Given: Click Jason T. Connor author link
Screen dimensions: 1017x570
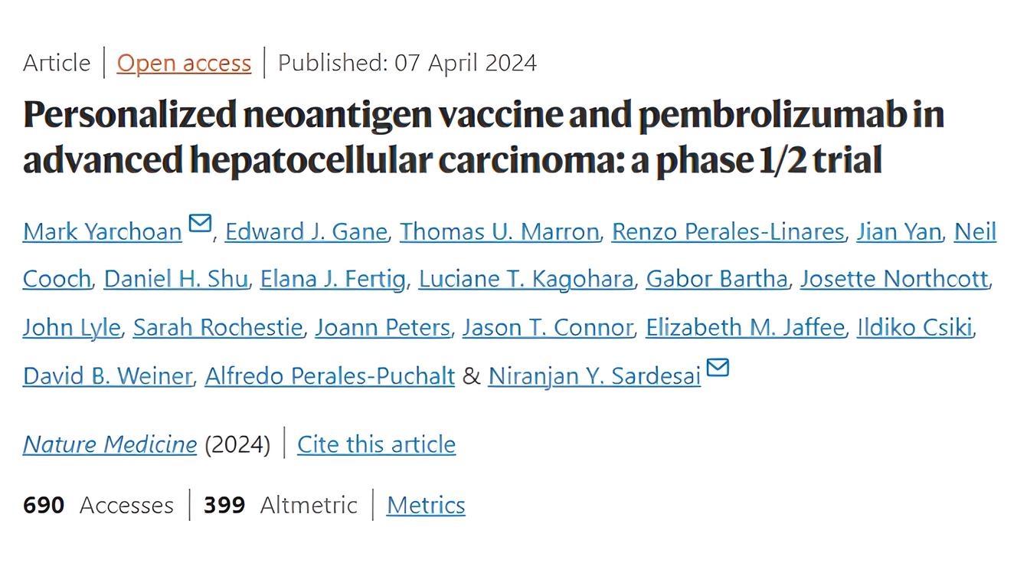Looking at the screenshot, I should pyautogui.click(x=548, y=328).
